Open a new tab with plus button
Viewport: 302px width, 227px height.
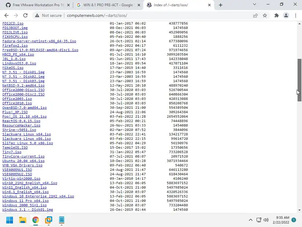(221, 5)
